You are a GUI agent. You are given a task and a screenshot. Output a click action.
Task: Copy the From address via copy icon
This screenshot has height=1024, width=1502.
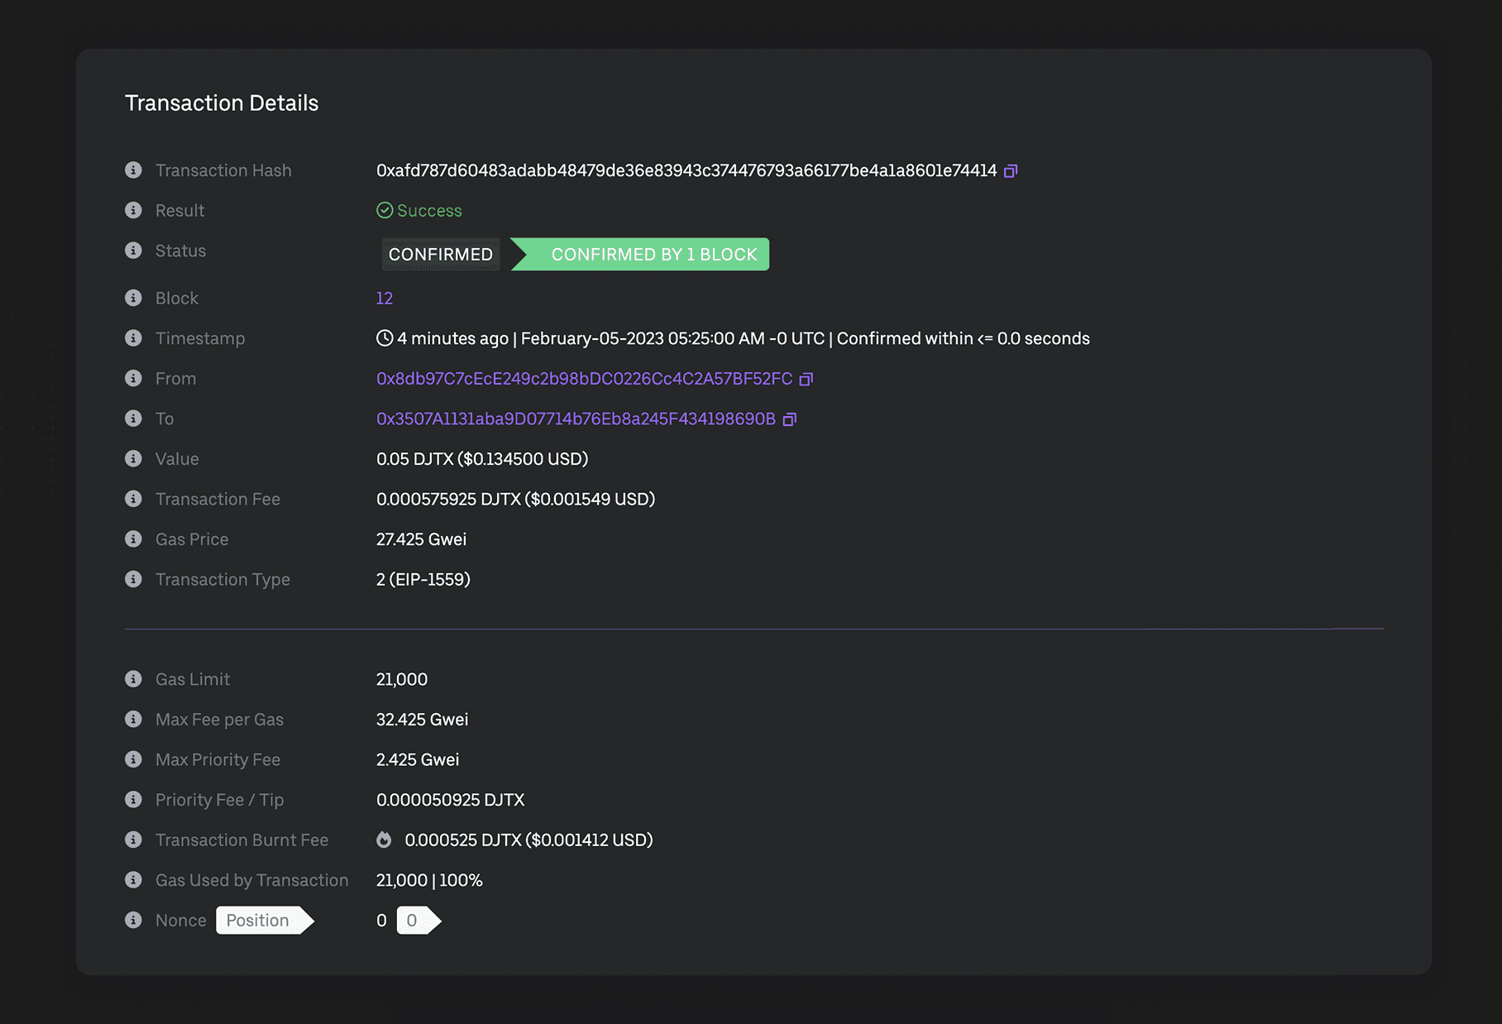(x=806, y=379)
